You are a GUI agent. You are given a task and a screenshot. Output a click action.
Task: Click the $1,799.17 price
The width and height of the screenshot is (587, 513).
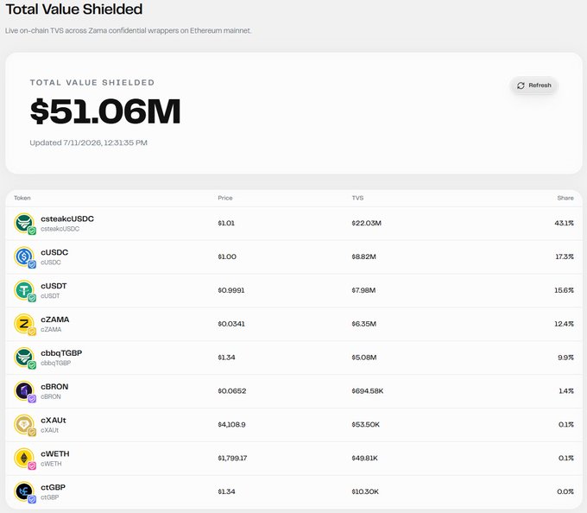point(232,459)
